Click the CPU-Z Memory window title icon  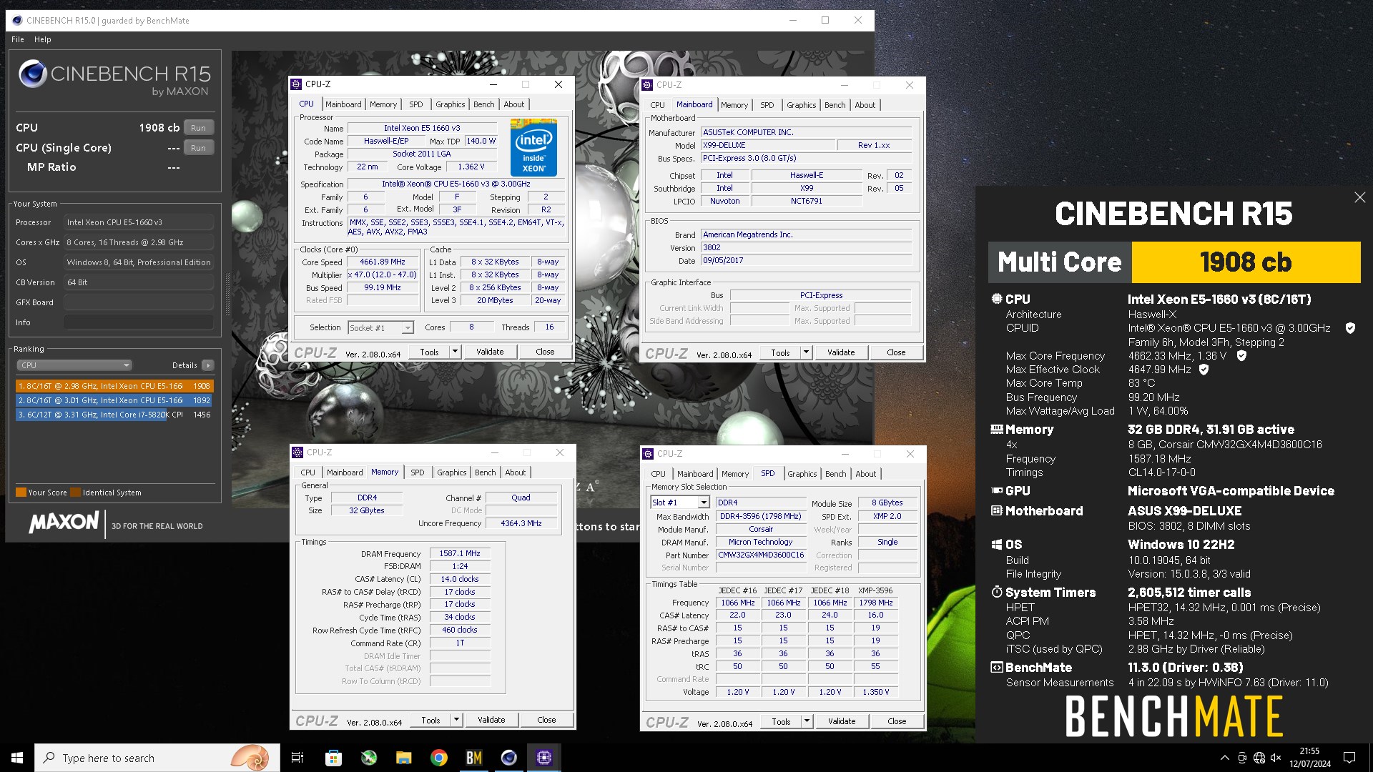coord(297,452)
